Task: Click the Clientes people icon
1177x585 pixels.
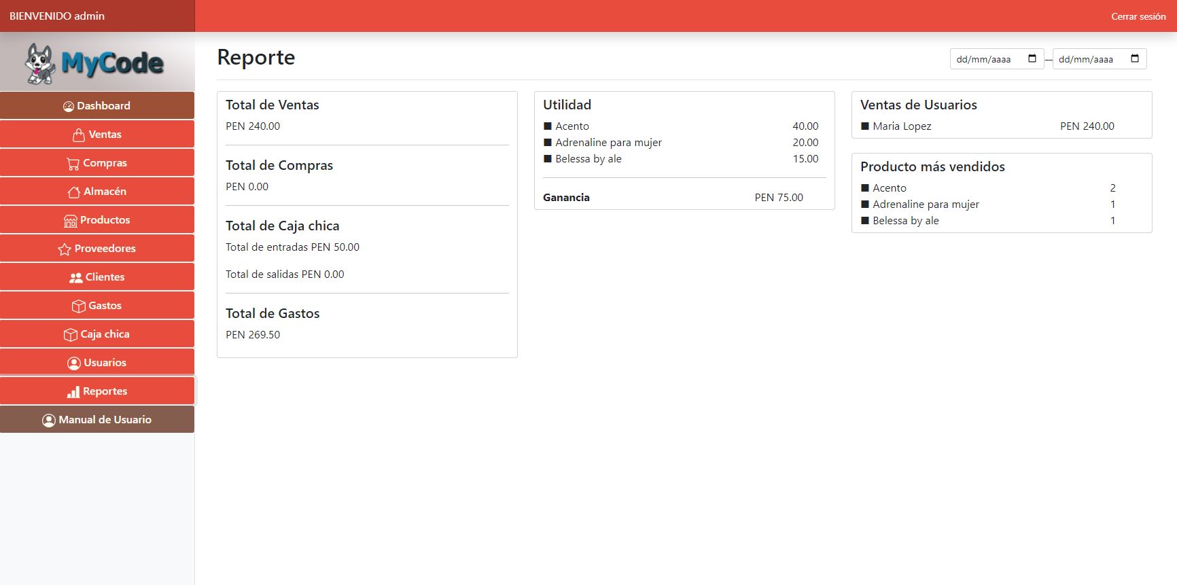Action: 75,277
